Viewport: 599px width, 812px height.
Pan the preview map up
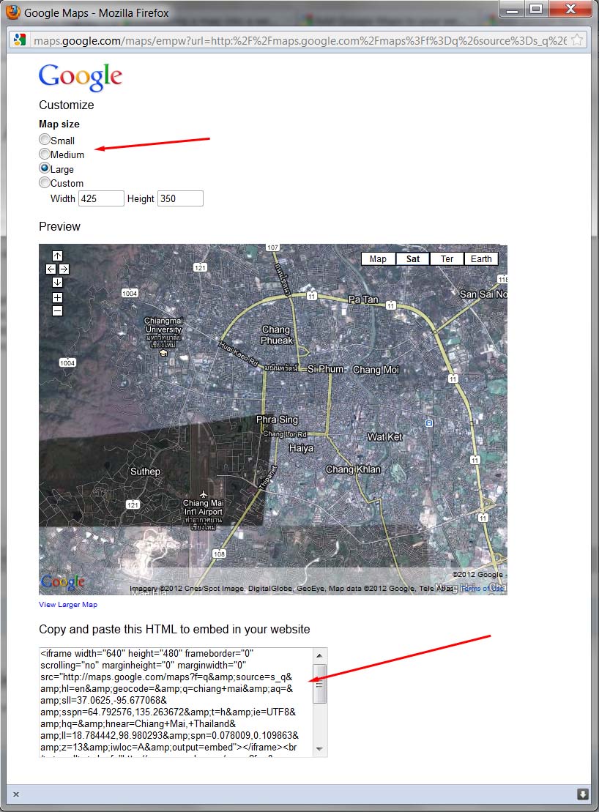click(x=57, y=256)
